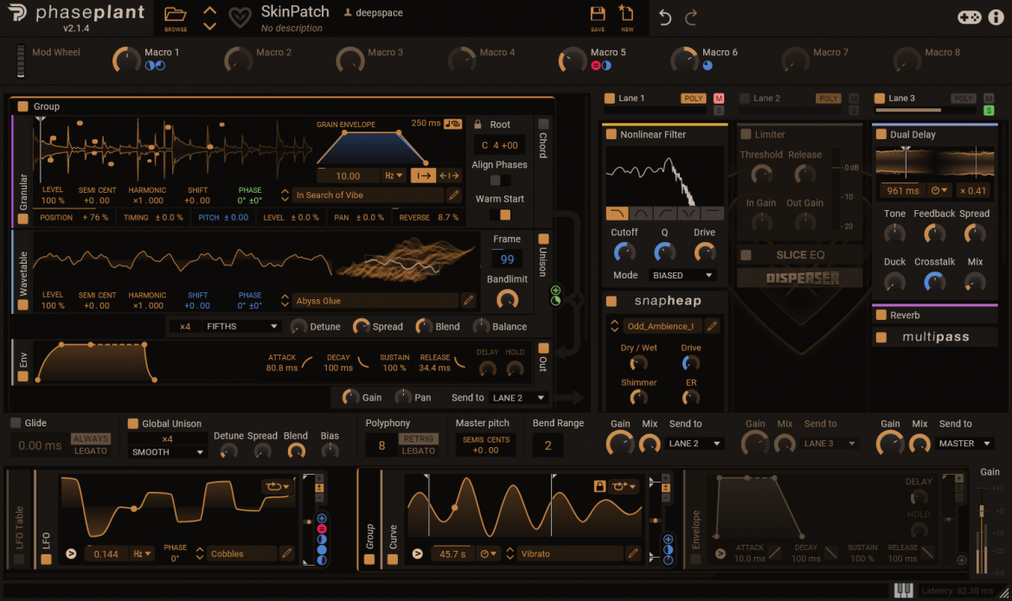
Task: Expand the generator Send to LANE 2 dropdown
Action: (x=519, y=398)
